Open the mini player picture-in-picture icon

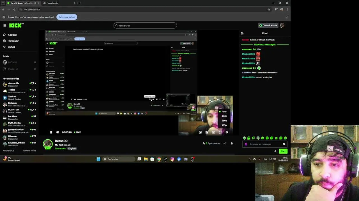tap(200, 132)
